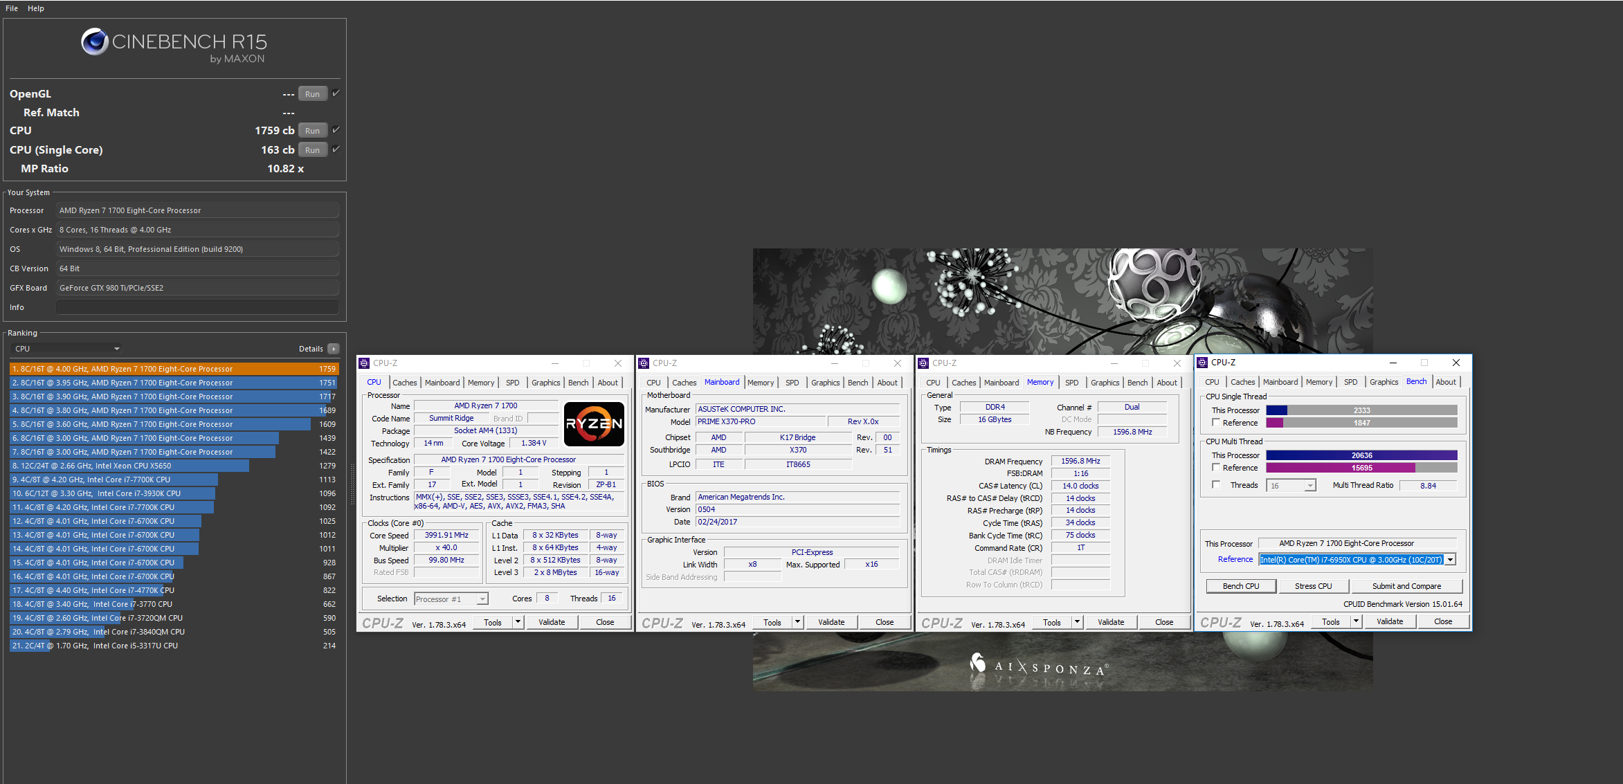The image size is (1623, 784).
Task: Open the ranking Details arrow
Action: (x=334, y=349)
